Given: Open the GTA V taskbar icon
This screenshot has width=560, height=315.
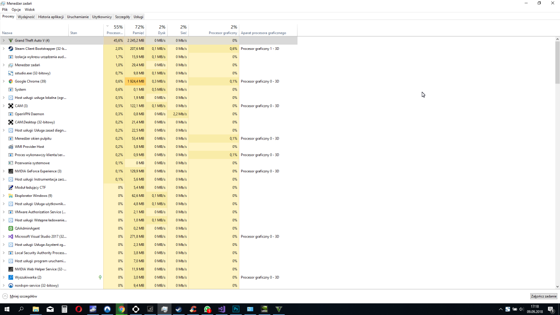Looking at the screenshot, I should [279, 309].
